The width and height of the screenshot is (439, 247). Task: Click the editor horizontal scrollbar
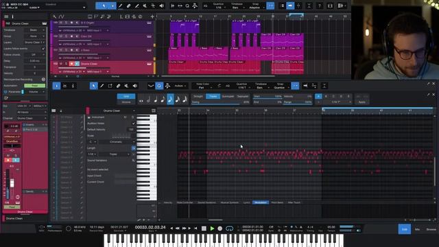[215, 220]
